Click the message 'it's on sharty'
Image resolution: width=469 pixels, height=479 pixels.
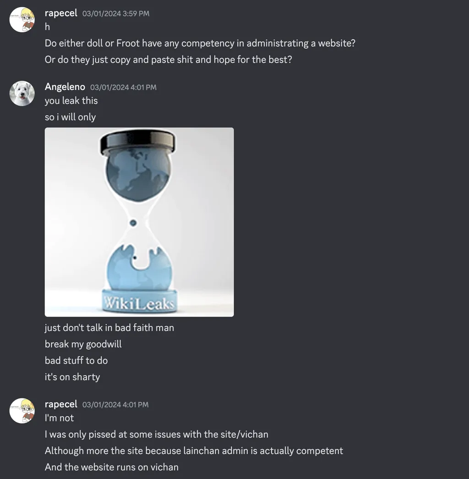(x=72, y=377)
